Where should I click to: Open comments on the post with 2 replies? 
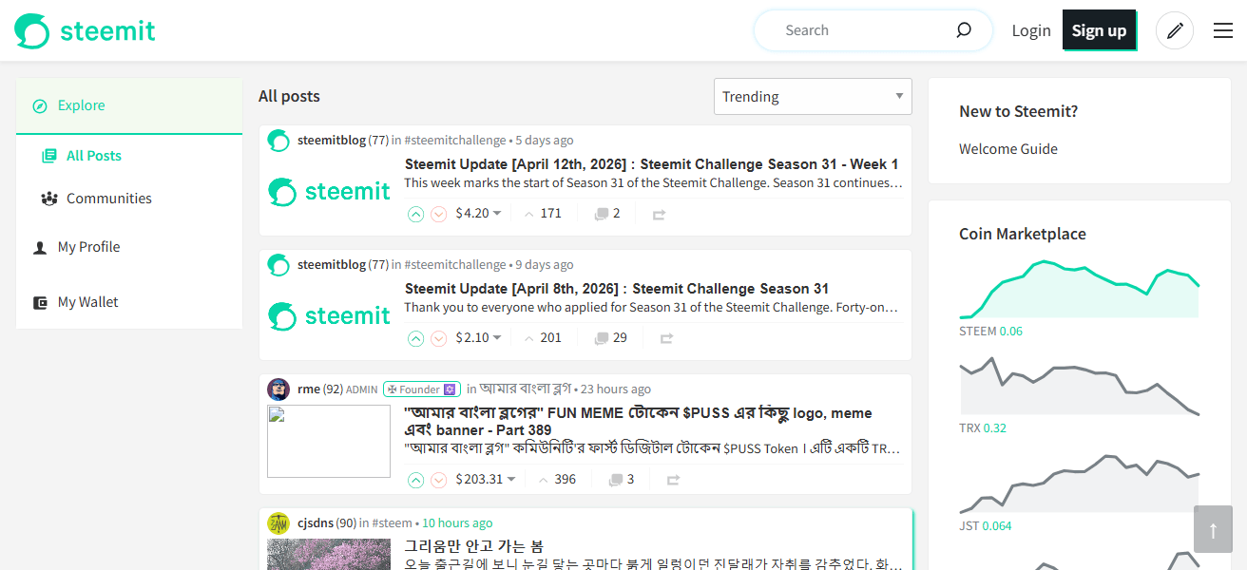coord(607,214)
